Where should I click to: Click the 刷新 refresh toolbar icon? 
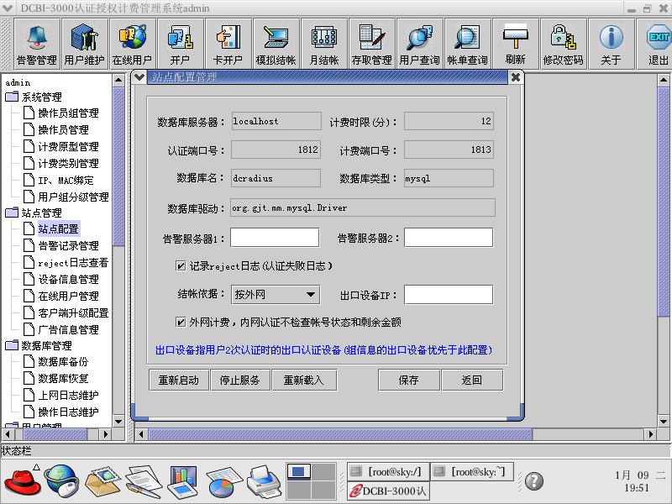pos(516,44)
